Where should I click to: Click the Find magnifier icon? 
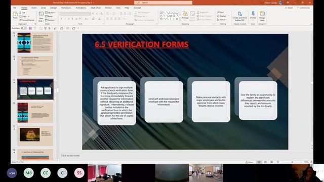pos(218,12)
